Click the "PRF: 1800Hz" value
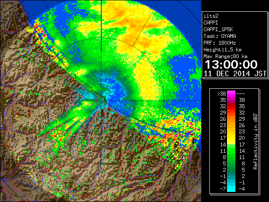 220,43
